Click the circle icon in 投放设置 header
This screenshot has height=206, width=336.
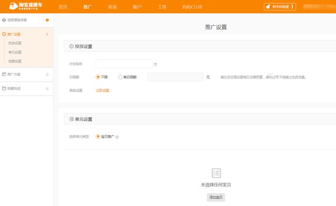[x=71, y=46]
